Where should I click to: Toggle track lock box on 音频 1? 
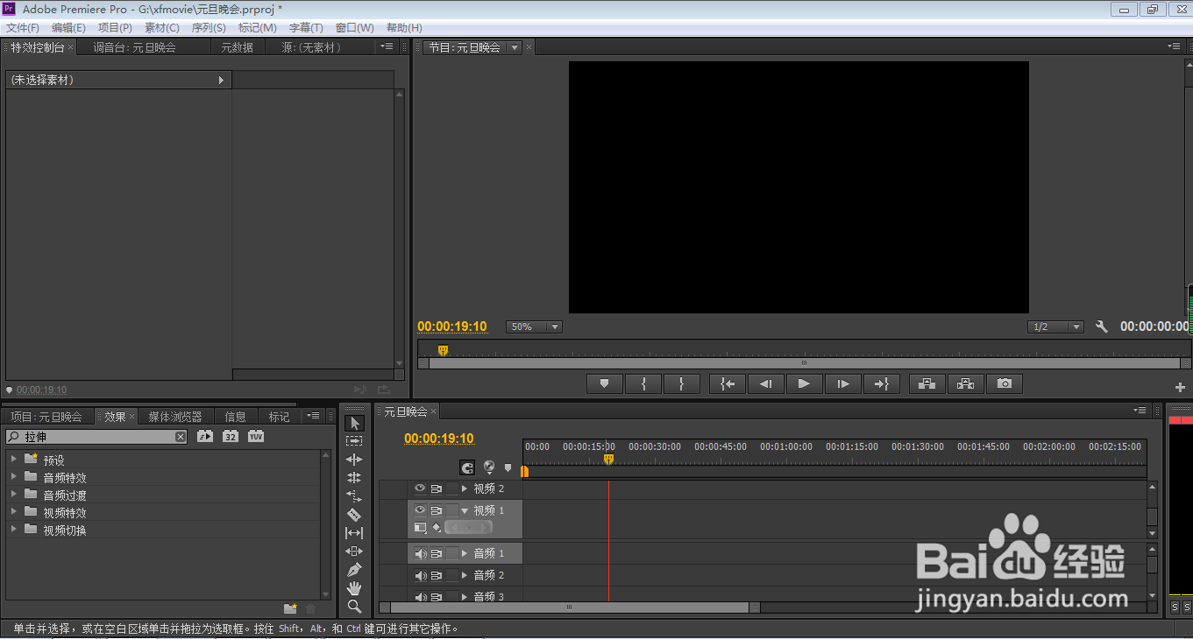[x=452, y=553]
